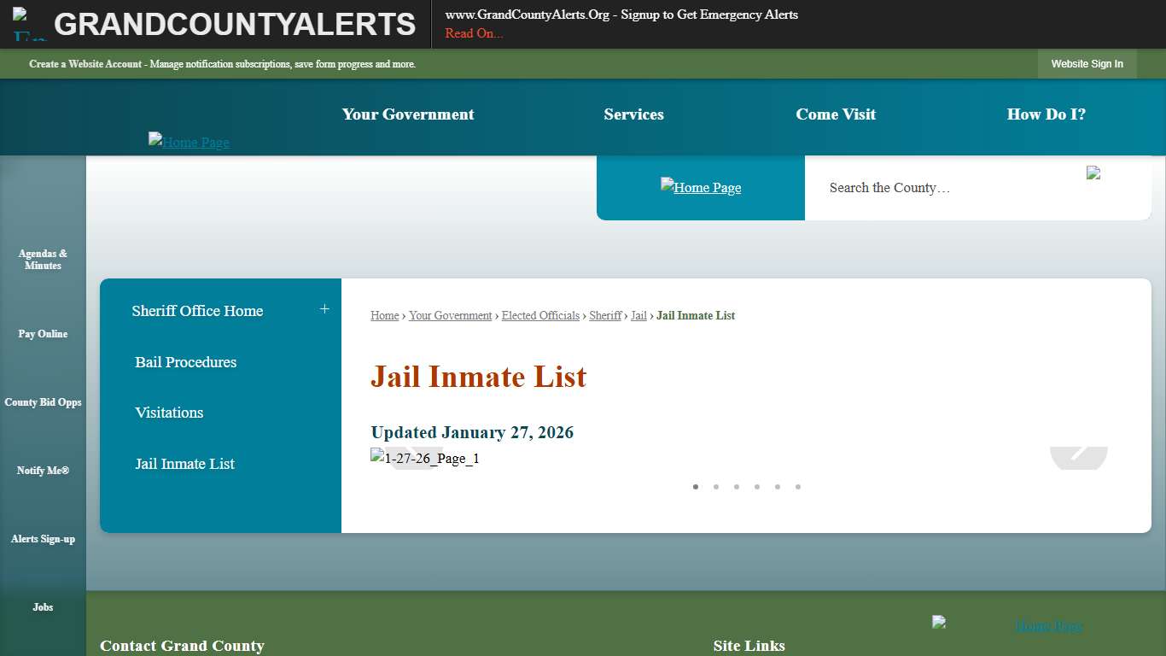The image size is (1166, 656).
Task: Click the Search the County input field
Action: point(890,187)
